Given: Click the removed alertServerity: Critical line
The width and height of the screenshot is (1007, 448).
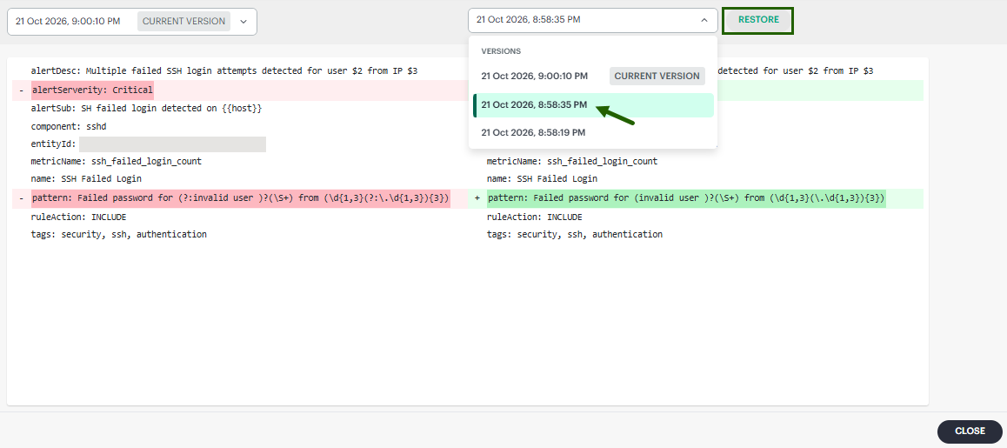Looking at the screenshot, I should tap(92, 90).
